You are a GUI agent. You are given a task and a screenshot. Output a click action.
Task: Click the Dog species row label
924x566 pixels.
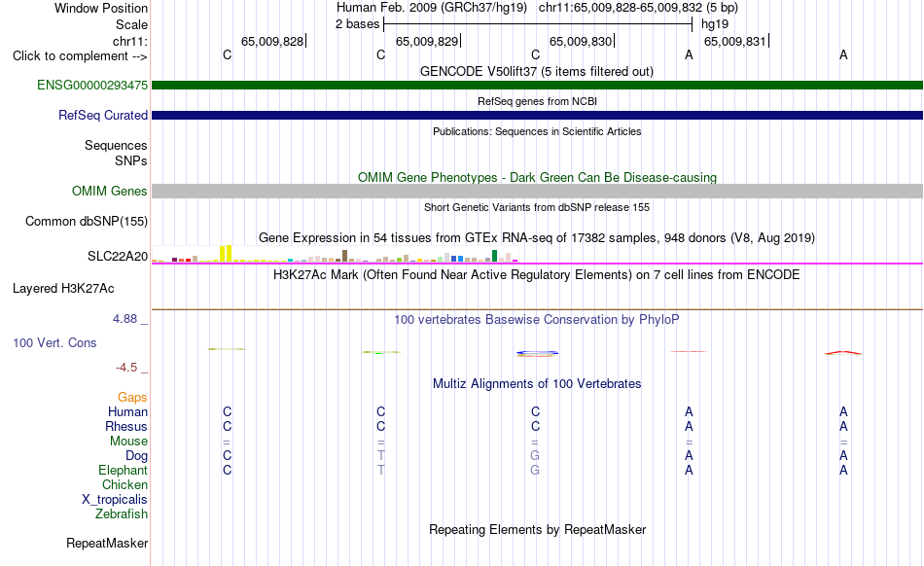click(136, 455)
